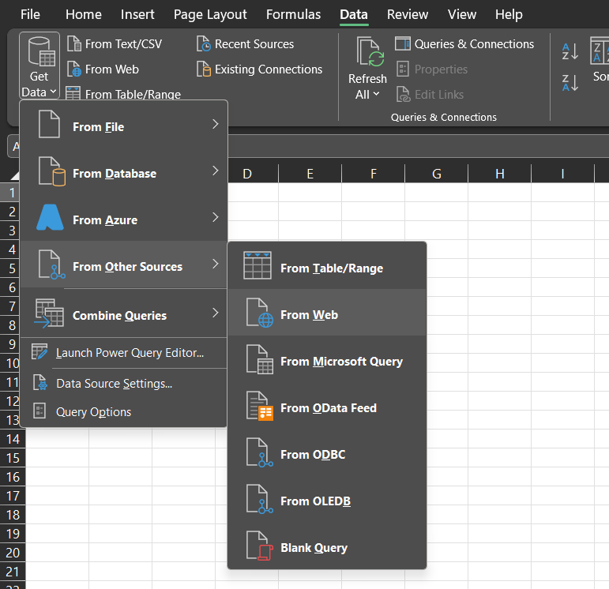Open Queries & Connections pane
The image size is (609, 589).
464,44
